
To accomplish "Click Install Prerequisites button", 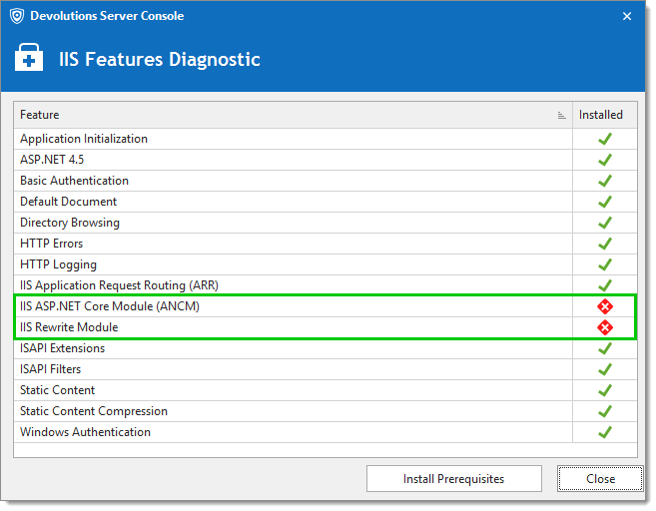I will click(x=454, y=479).
